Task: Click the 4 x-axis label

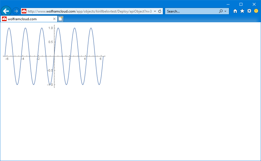Action: 85,59
